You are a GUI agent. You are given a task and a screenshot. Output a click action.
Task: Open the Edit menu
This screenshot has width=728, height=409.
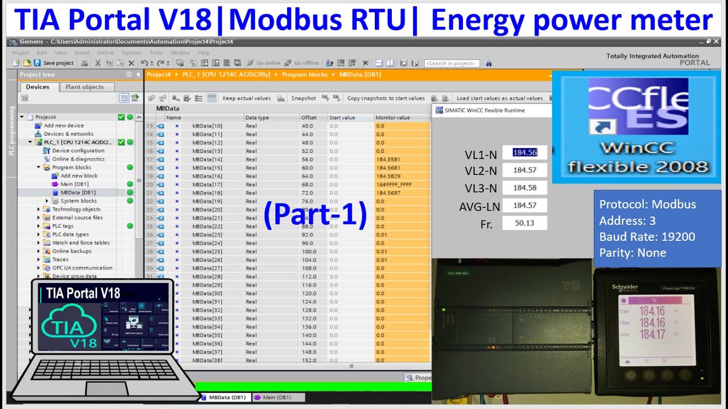41,53
